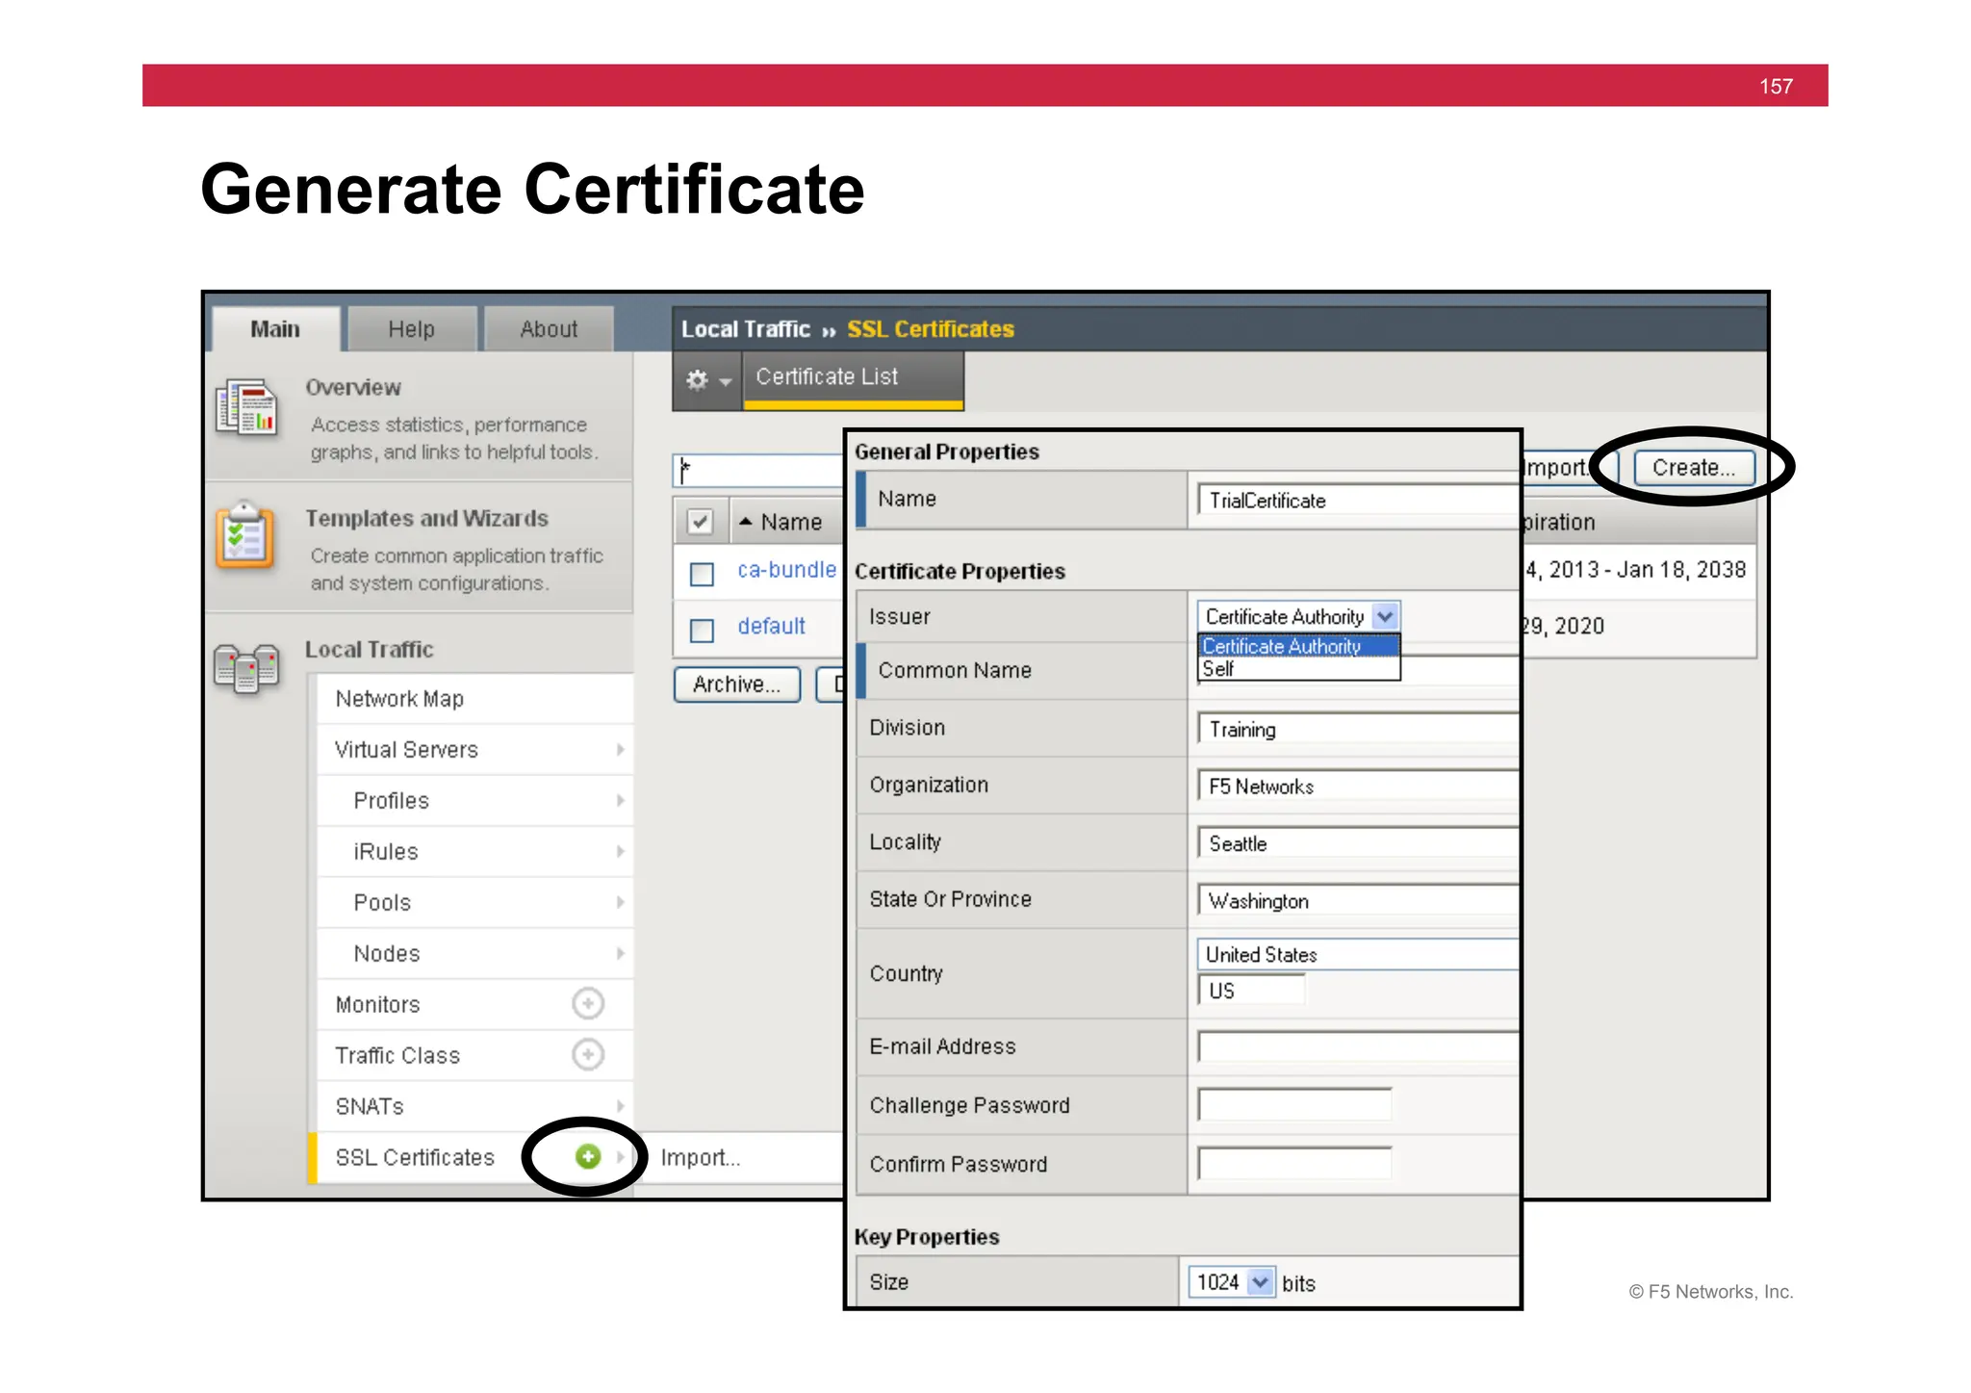Sort by Name column arrow

click(745, 521)
